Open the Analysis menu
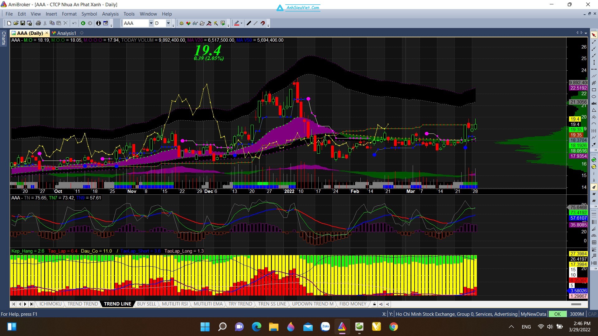The height and width of the screenshot is (336, 598). [110, 14]
